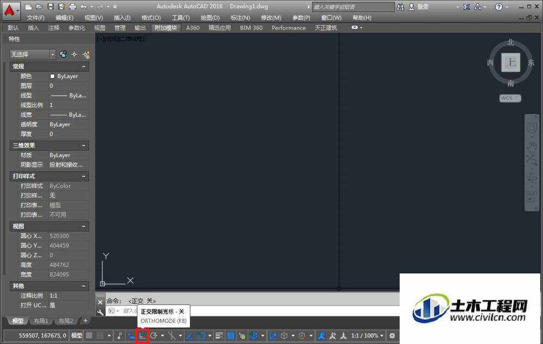
Task: Collapse the 其他 section
Action: tap(84, 286)
